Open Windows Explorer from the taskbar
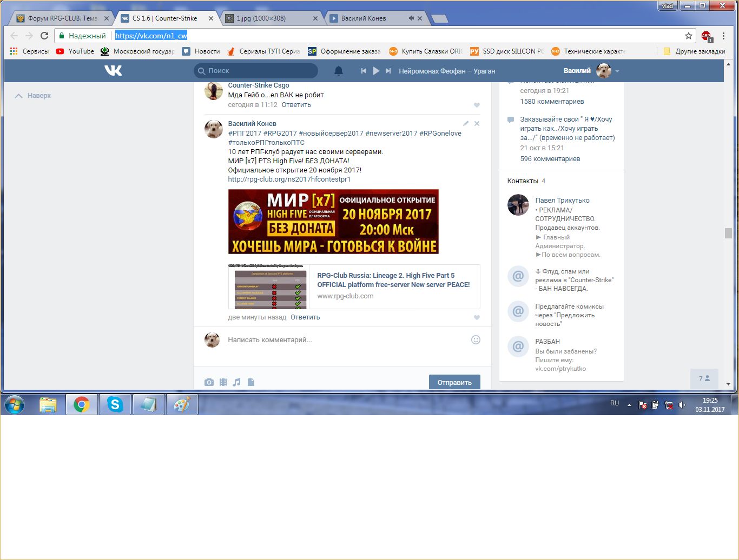Screen dimensions: 739x560 (48, 404)
